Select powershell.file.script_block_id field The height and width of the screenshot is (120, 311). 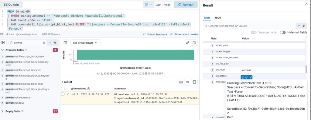(x=23, y=70)
